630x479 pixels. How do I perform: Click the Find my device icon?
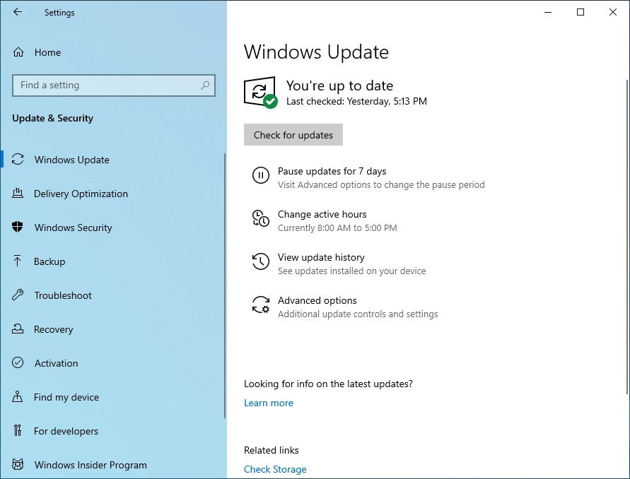(x=17, y=396)
